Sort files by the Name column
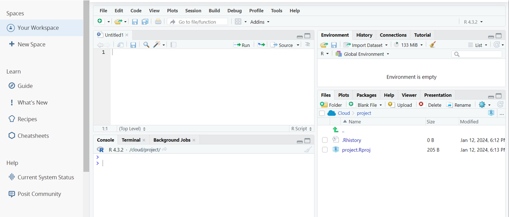 click(355, 122)
